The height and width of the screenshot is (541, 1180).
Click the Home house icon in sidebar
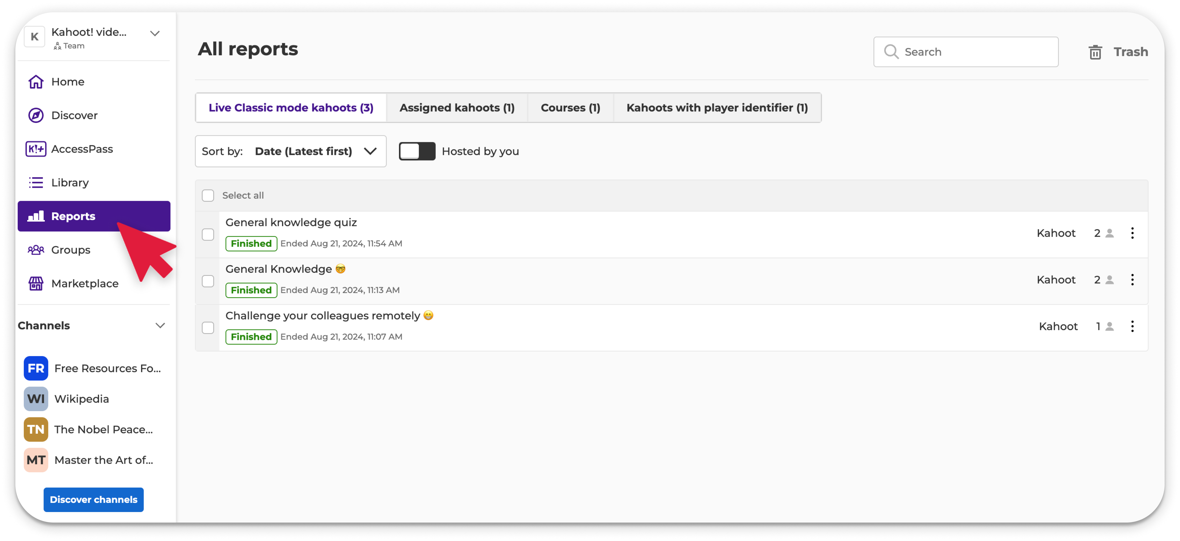tap(36, 82)
